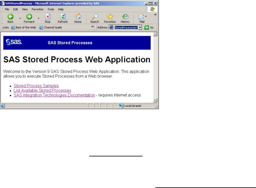Click the SAS logo in banner
Image resolution: width=256 pixels, height=188 pixels.
click(14, 42)
